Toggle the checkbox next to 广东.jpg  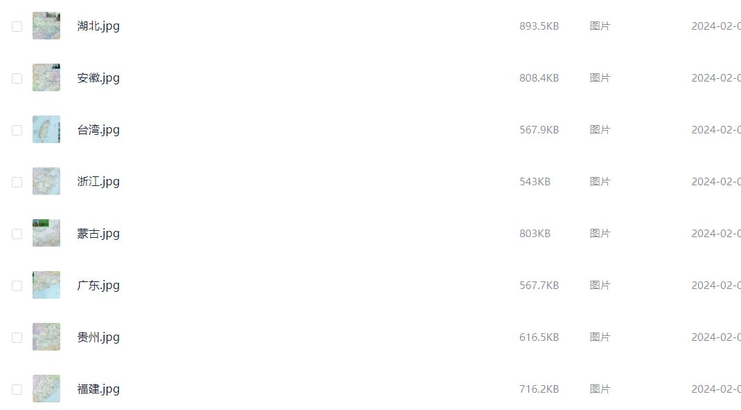(x=17, y=286)
